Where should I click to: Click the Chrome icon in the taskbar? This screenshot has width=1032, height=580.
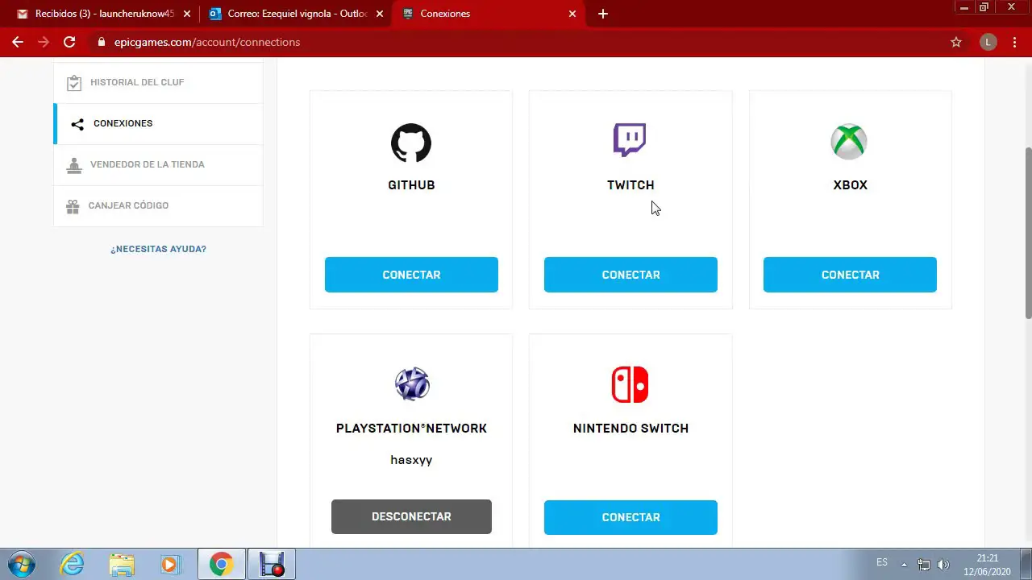pyautogui.click(x=221, y=565)
